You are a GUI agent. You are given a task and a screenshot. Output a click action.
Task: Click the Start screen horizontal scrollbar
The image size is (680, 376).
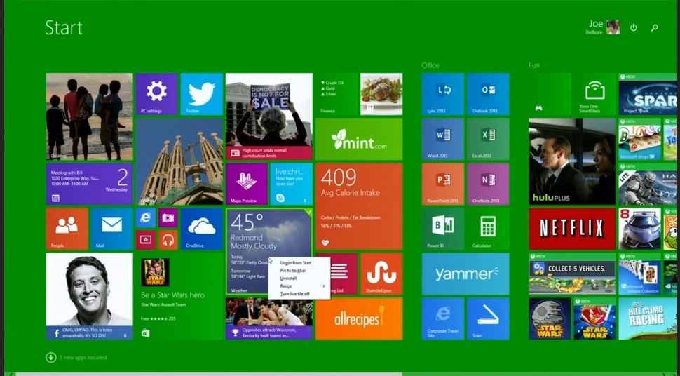(209, 374)
